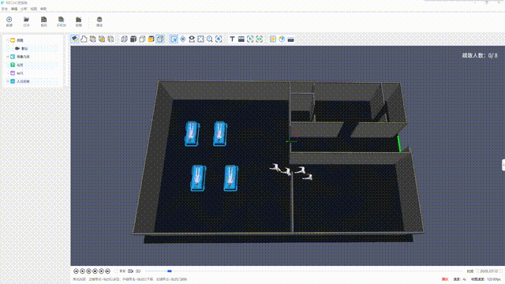Image resolution: width=505 pixels, height=284 pixels.
Task: Select the text label T tool
Action: (x=232, y=39)
